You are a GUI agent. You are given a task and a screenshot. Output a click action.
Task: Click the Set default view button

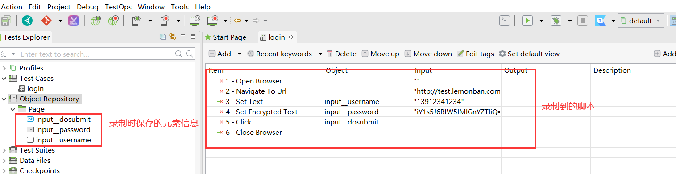529,54
